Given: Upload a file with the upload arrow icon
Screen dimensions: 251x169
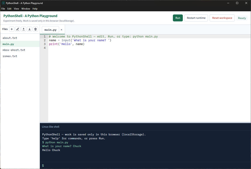Looking at the screenshot, I should click(24, 29).
